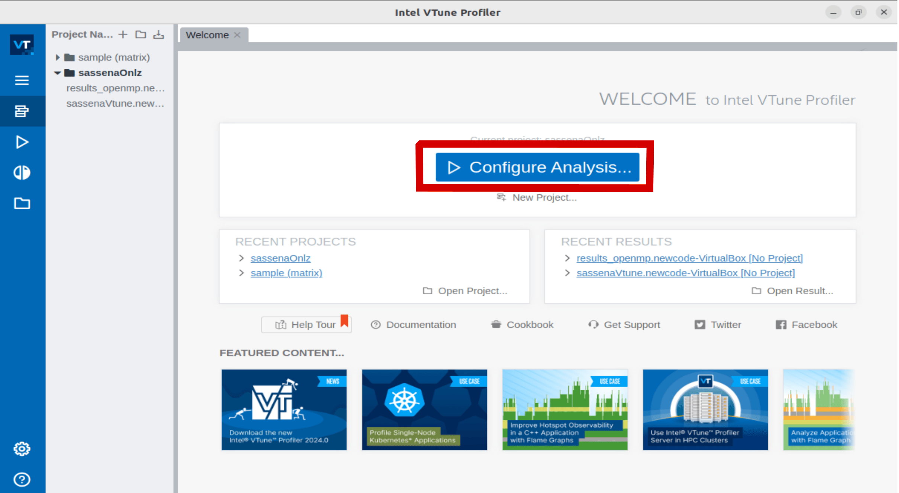Click the Configure Analysis play icon in sidebar
This screenshot has width=899, height=493.
(x=22, y=142)
